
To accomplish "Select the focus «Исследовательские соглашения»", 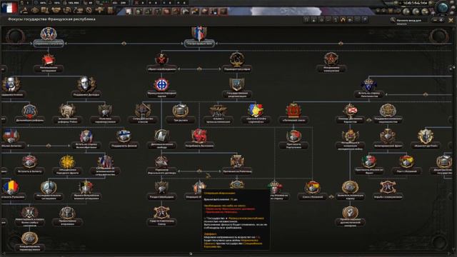I will click(x=49, y=191).
